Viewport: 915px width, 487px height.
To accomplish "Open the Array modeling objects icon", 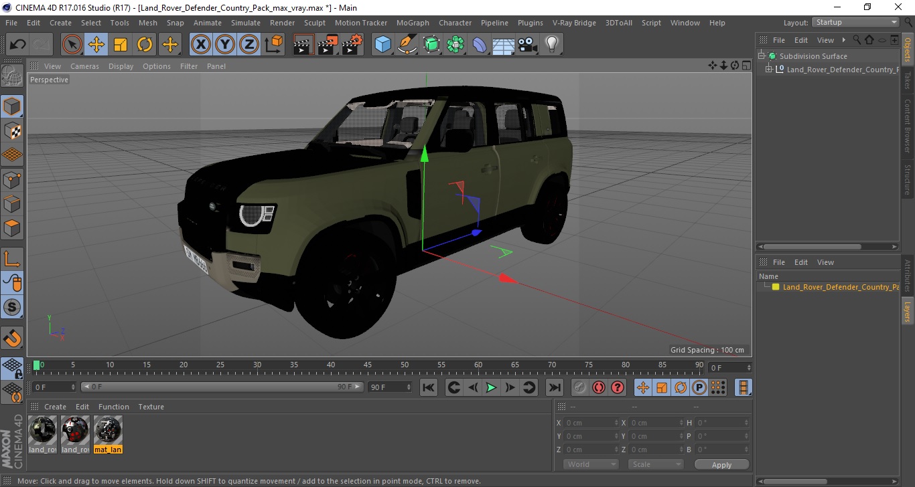I will (x=455, y=45).
